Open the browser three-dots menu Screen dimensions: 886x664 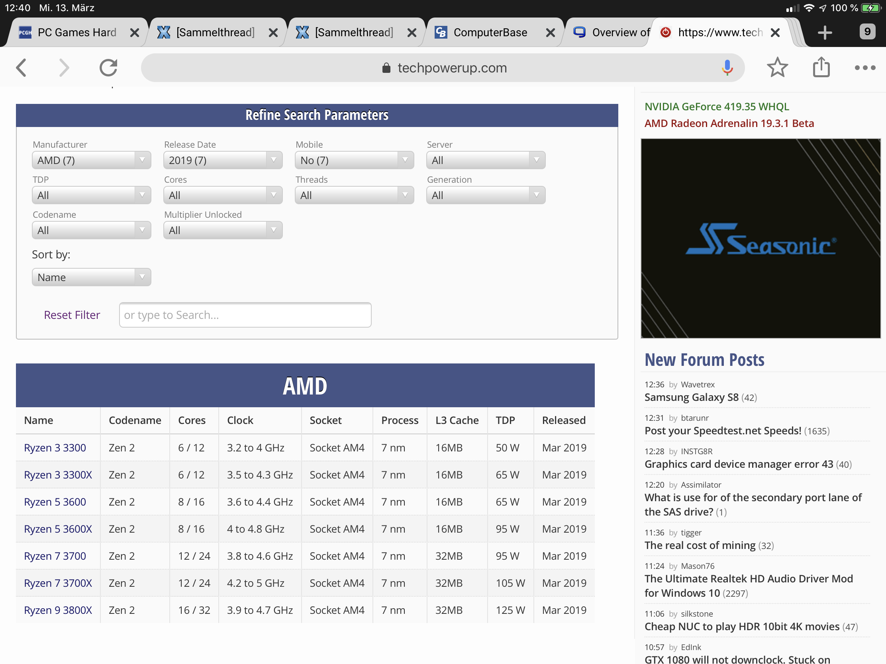pos(865,68)
